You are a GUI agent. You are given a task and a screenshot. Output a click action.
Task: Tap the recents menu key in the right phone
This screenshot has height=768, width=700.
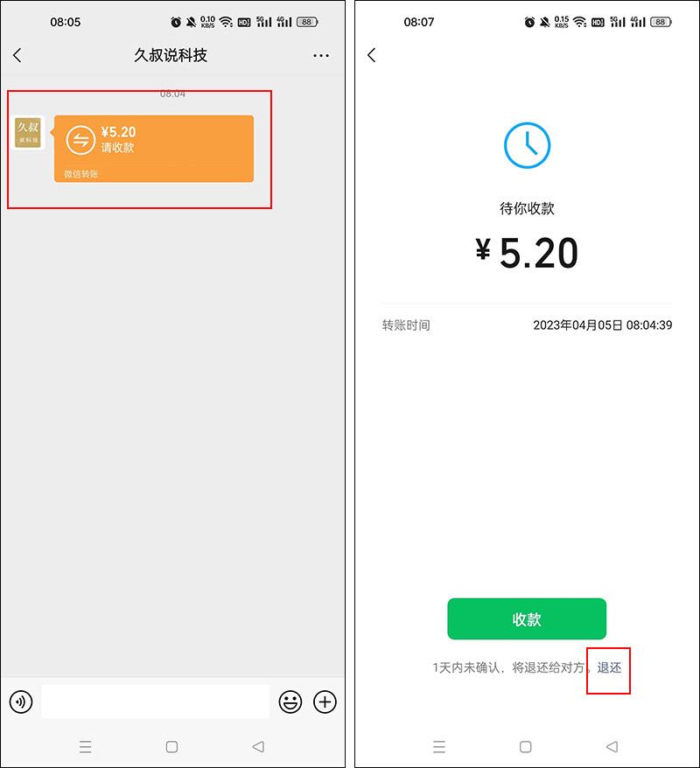click(439, 747)
